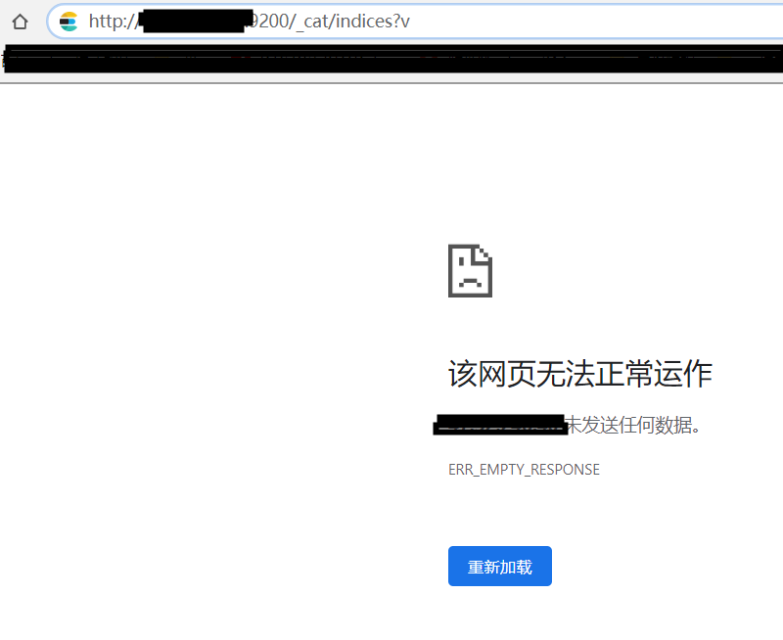The width and height of the screenshot is (783, 640).
Task: Click the 该网页无法正常运作 heading
Action: click(579, 374)
